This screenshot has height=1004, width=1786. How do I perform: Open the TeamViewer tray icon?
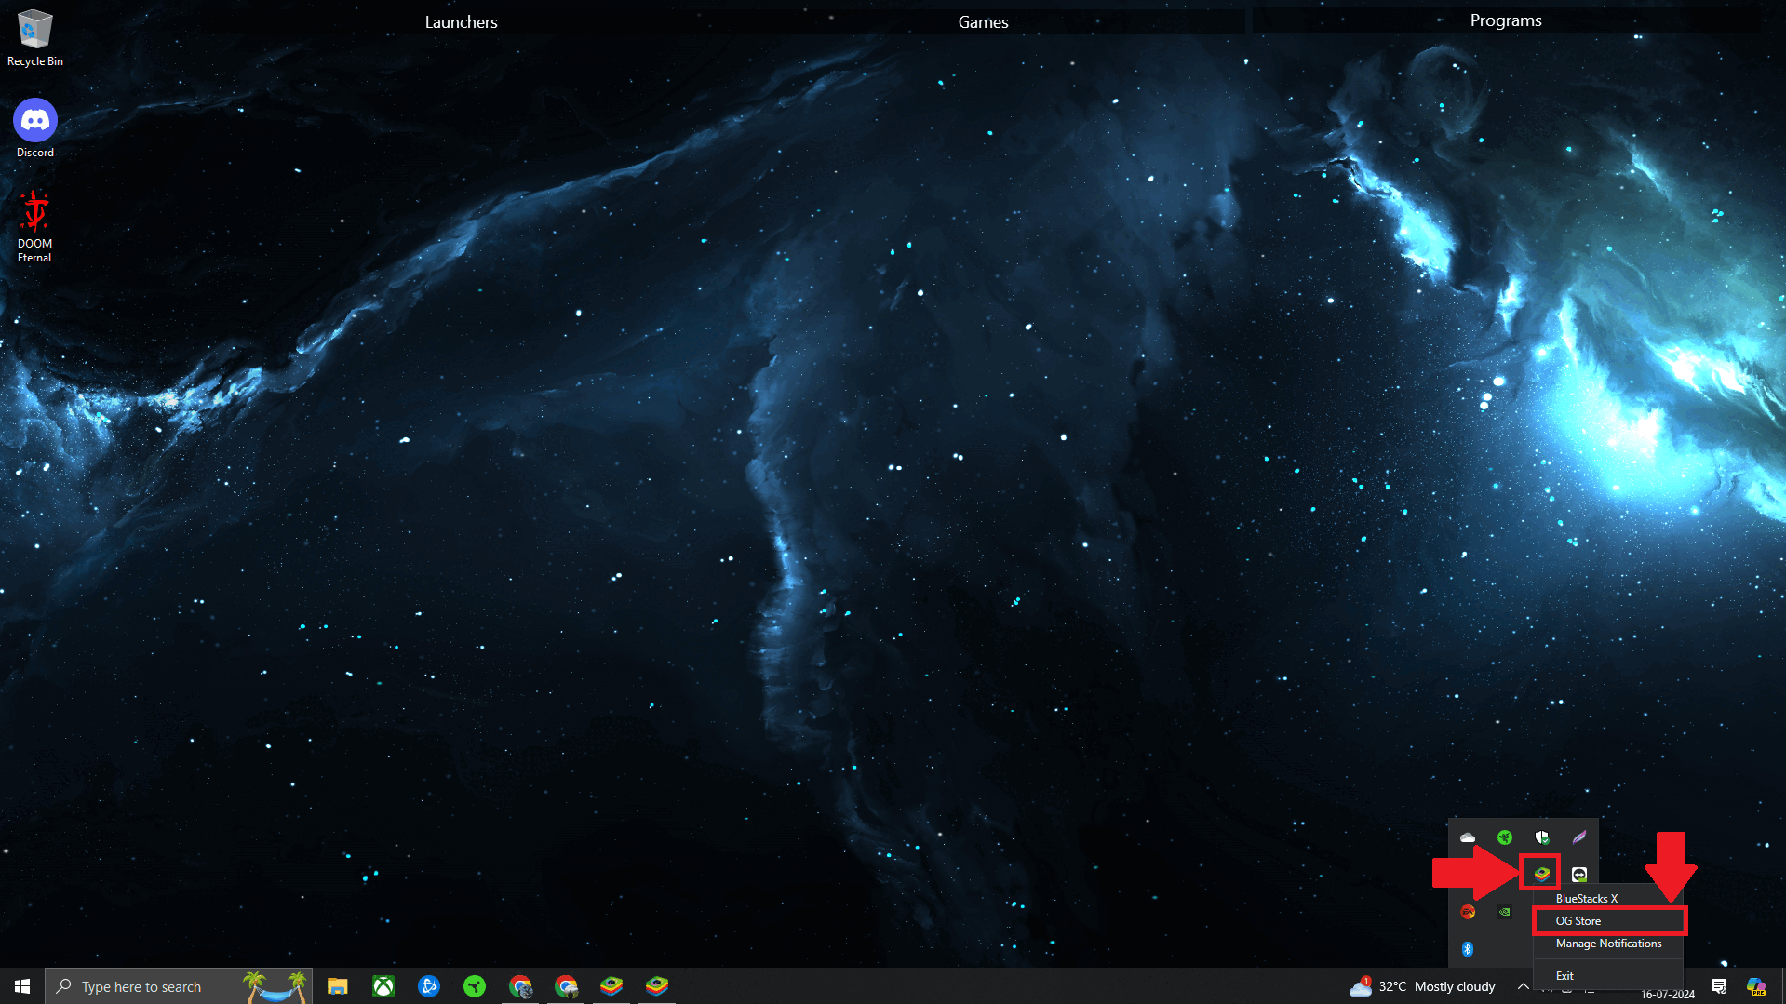pos(1579,874)
